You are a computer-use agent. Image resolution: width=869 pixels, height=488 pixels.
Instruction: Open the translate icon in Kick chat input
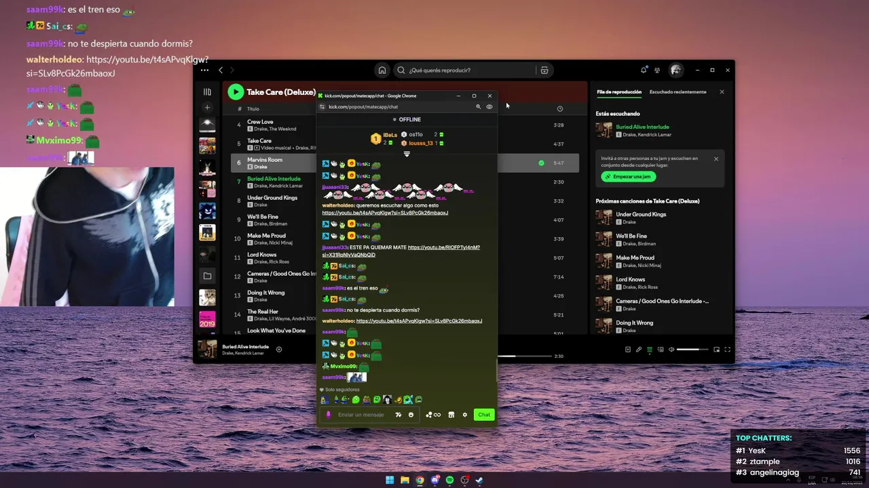click(x=399, y=415)
